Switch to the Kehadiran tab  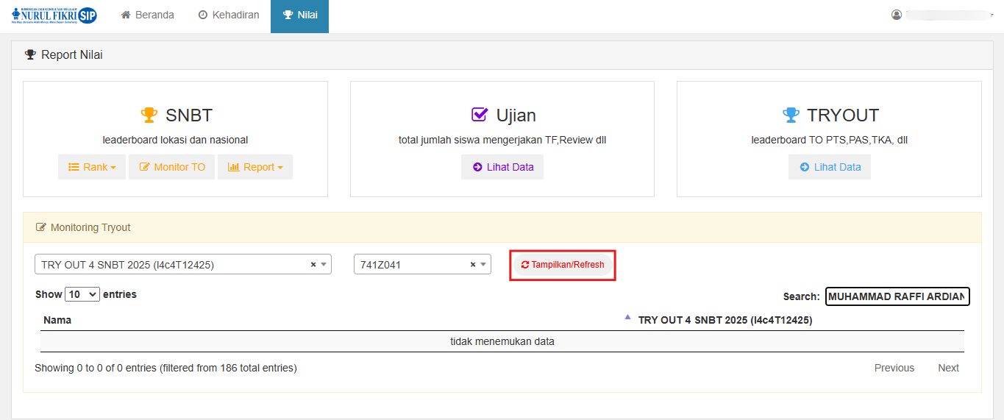(229, 15)
